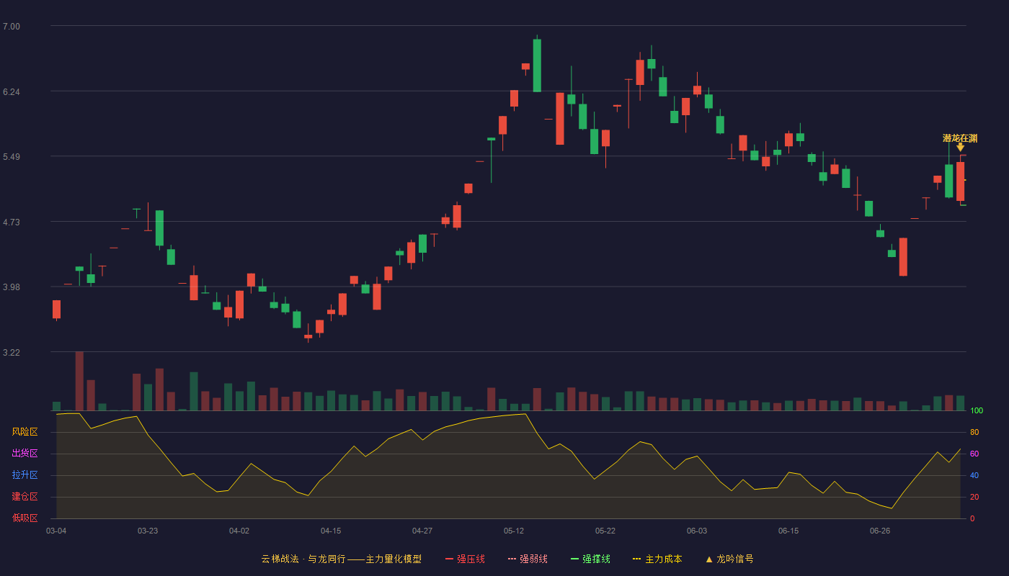The width and height of the screenshot is (1009, 576).
Task: Click the 6.24 price axis label
Action: click(x=12, y=92)
